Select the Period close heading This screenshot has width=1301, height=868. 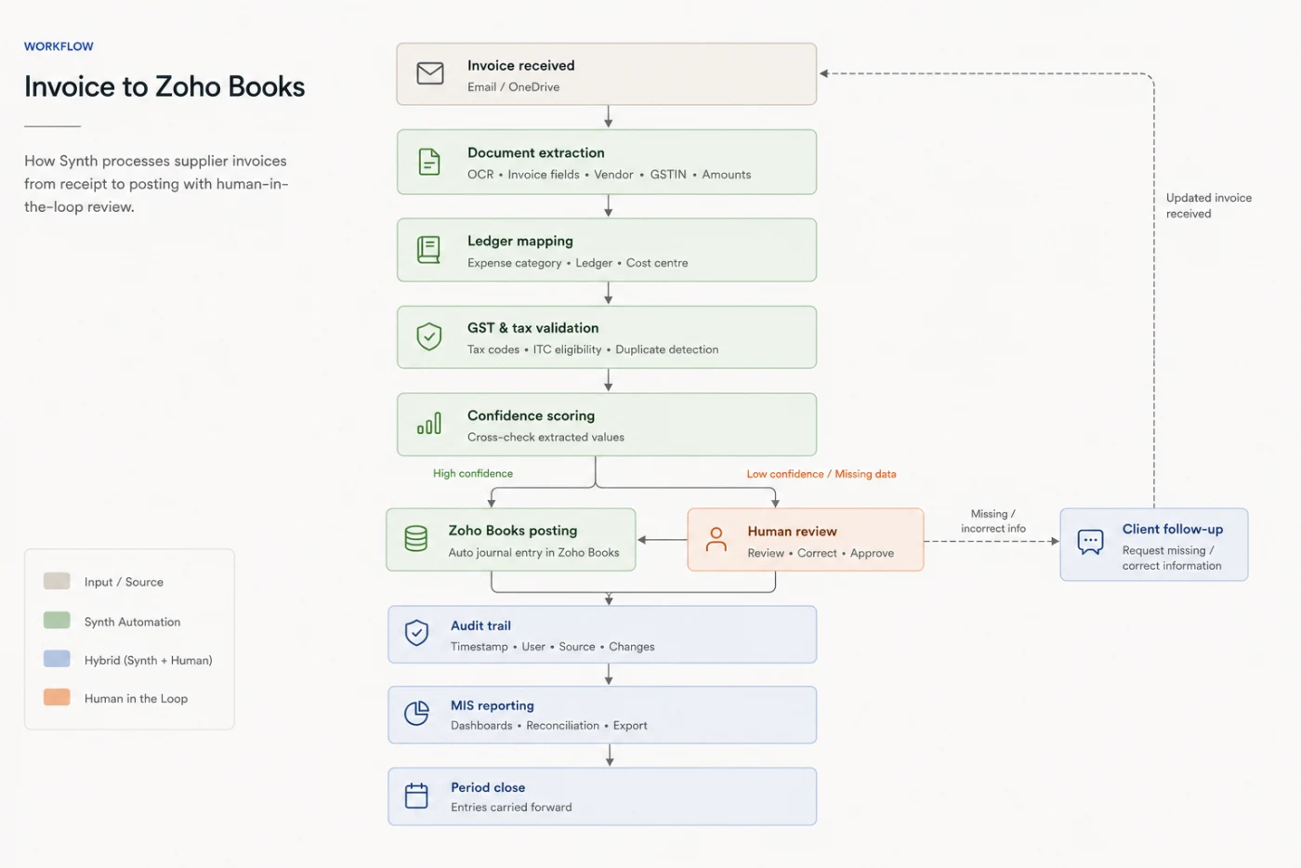point(488,787)
